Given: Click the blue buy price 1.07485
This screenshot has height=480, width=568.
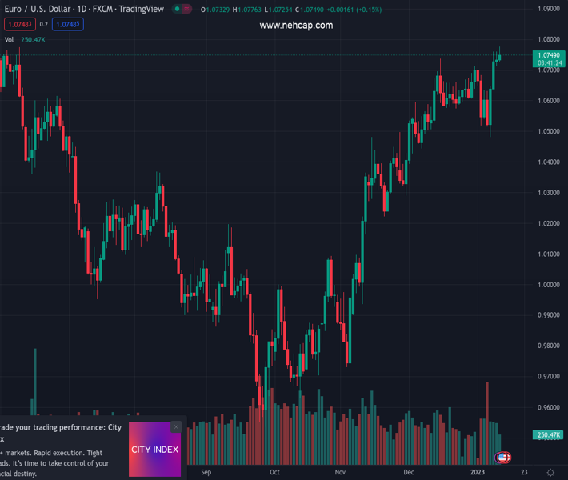Looking at the screenshot, I should [68, 25].
